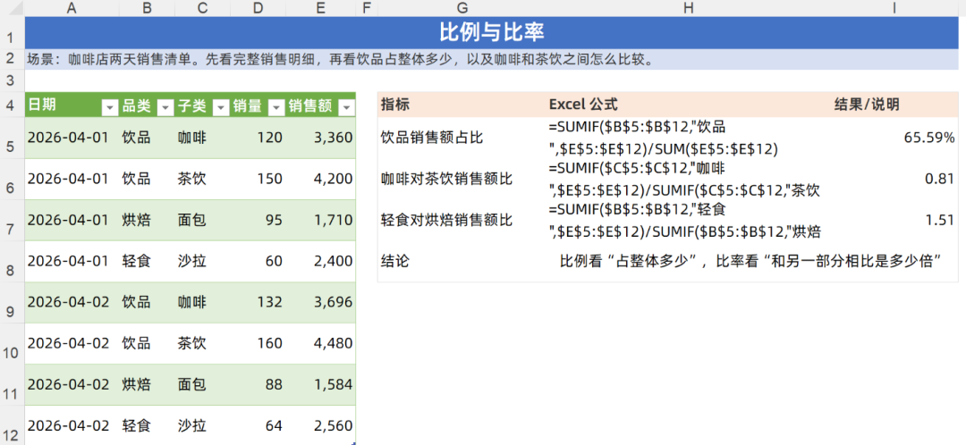
Task: Select column I header
Action: pos(894,8)
